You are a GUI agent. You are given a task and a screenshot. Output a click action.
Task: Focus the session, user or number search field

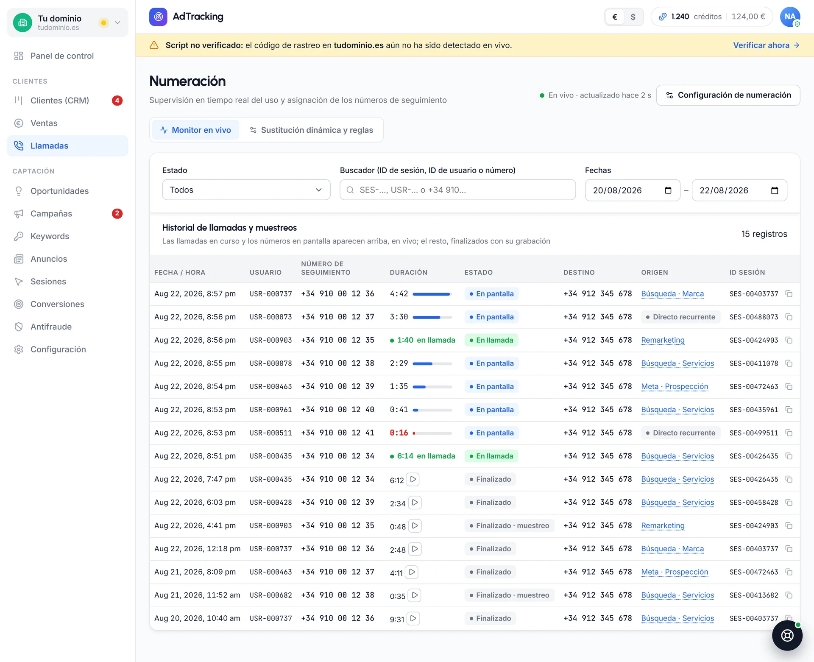coord(457,190)
